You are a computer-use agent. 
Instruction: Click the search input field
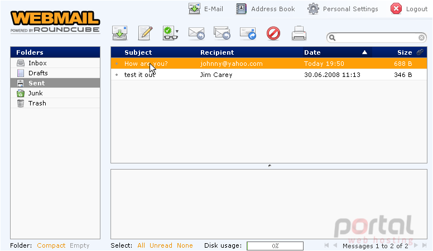(377, 37)
